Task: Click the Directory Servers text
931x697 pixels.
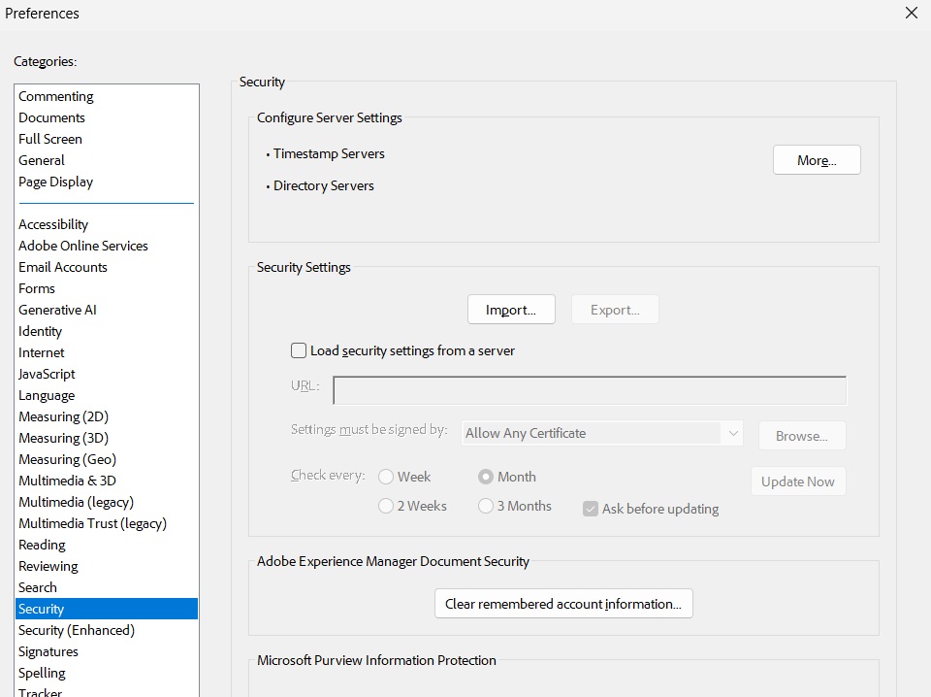Action: 324,186
